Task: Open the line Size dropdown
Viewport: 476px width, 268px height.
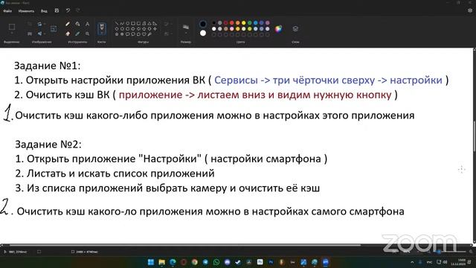Action: [186, 28]
